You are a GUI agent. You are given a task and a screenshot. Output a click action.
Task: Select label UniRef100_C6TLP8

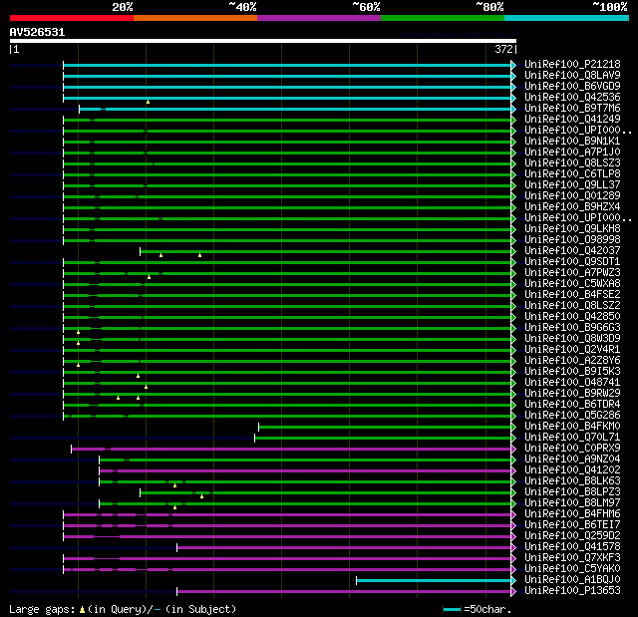pyautogui.click(x=572, y=174)
